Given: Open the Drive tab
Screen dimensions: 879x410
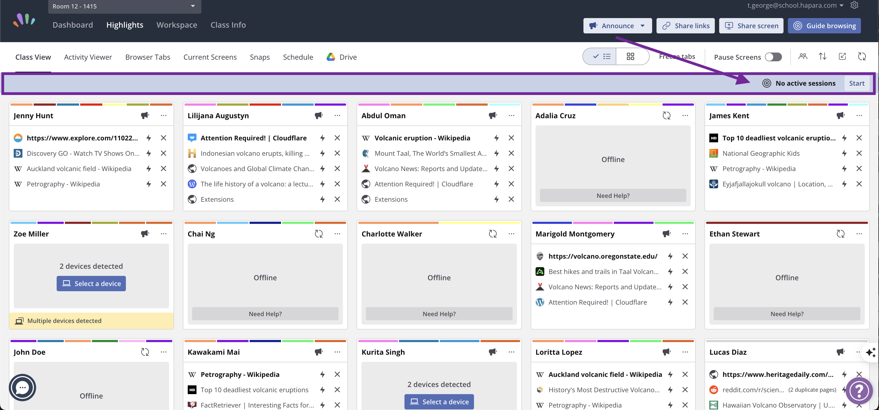Looking at the screenshot, I should pos(342,57).
